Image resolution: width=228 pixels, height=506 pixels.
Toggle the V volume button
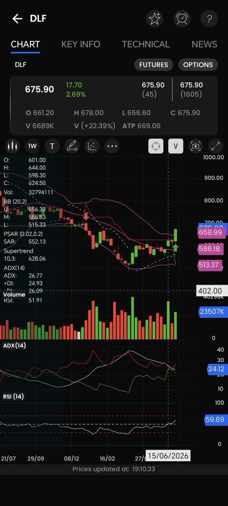(x=176, y=146)
